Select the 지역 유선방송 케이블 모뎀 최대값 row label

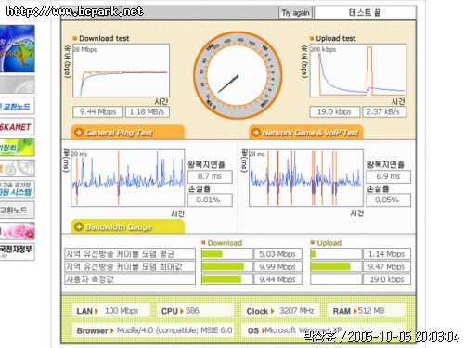pyautogui.click(x=130, y=266)
